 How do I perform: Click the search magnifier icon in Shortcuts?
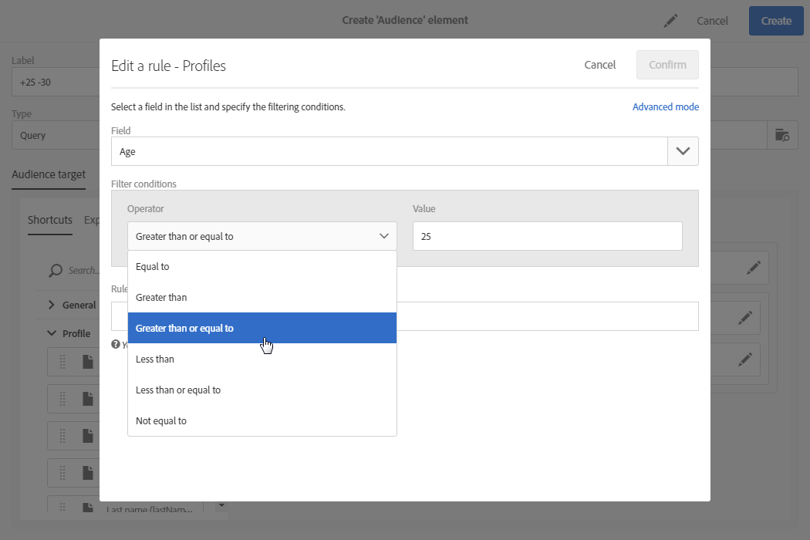[x=56, y=271]
